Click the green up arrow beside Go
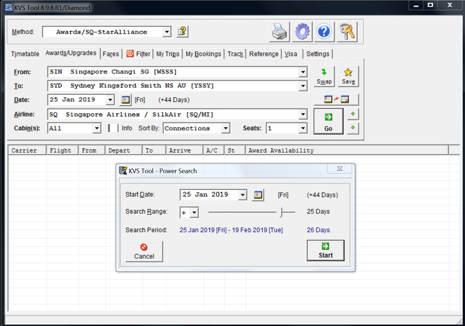This screenshot has width=465, height=326. tap(353, 114)
